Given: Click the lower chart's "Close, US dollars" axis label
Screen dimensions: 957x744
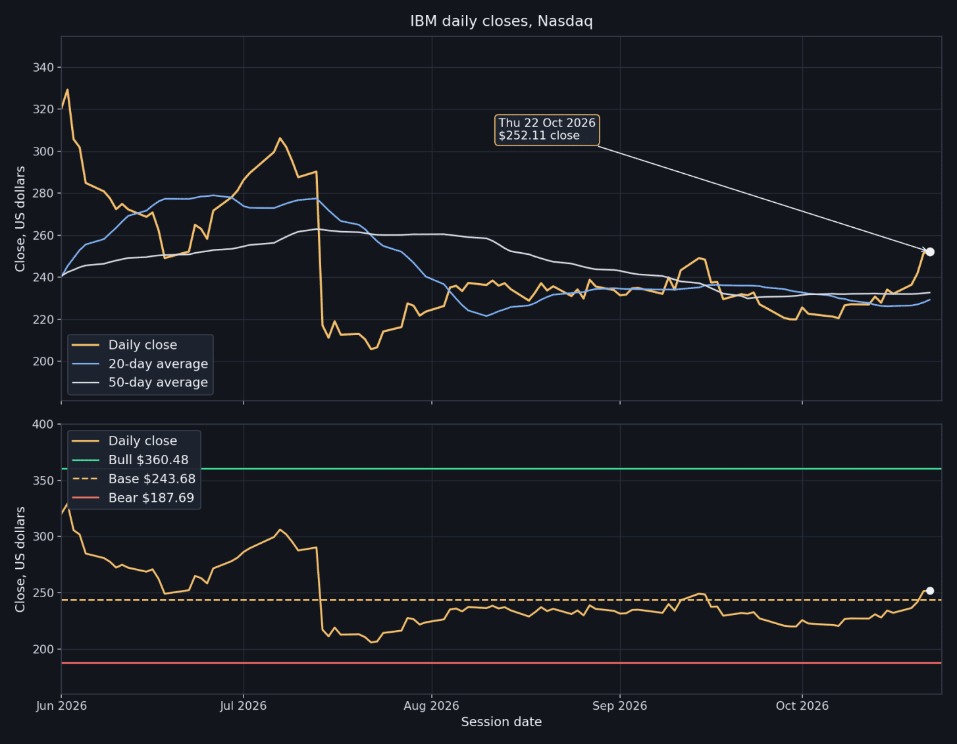Looking at the screenshot, I should 20,559.
